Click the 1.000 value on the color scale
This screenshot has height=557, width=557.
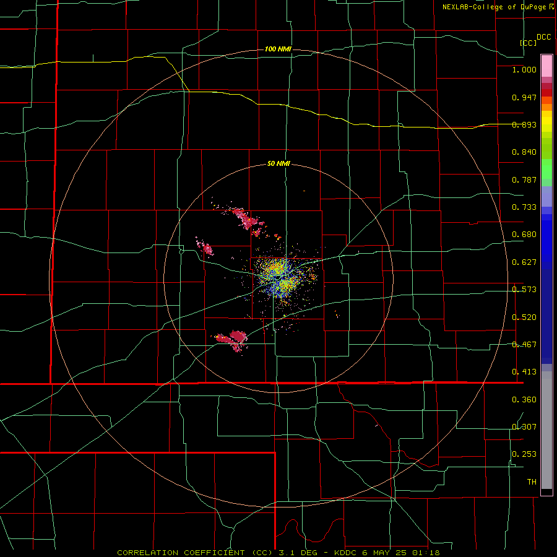pyautogui.click(x=524, y=69)
